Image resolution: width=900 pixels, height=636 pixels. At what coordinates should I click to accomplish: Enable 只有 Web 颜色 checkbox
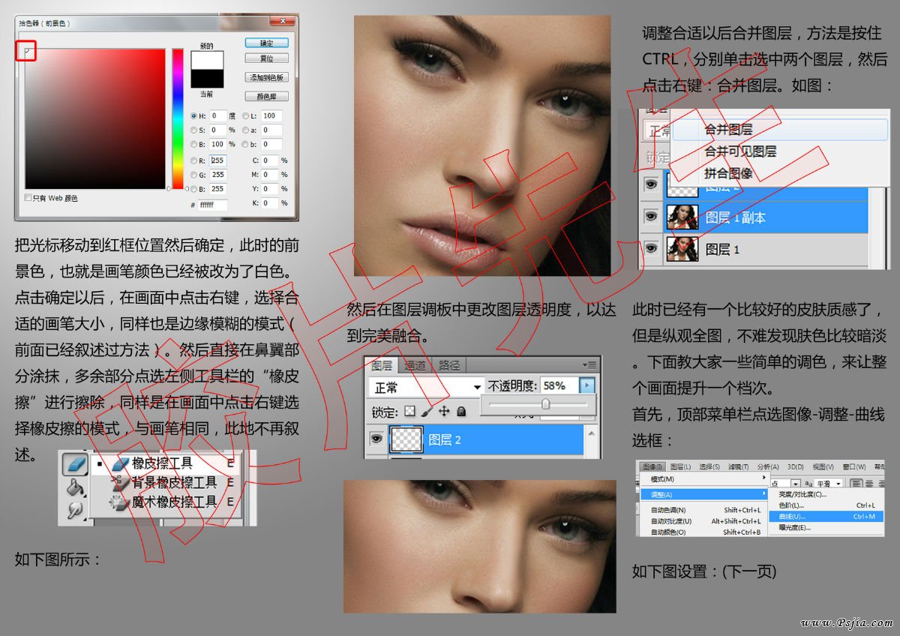pyautogui.click(x=28, y=198)
